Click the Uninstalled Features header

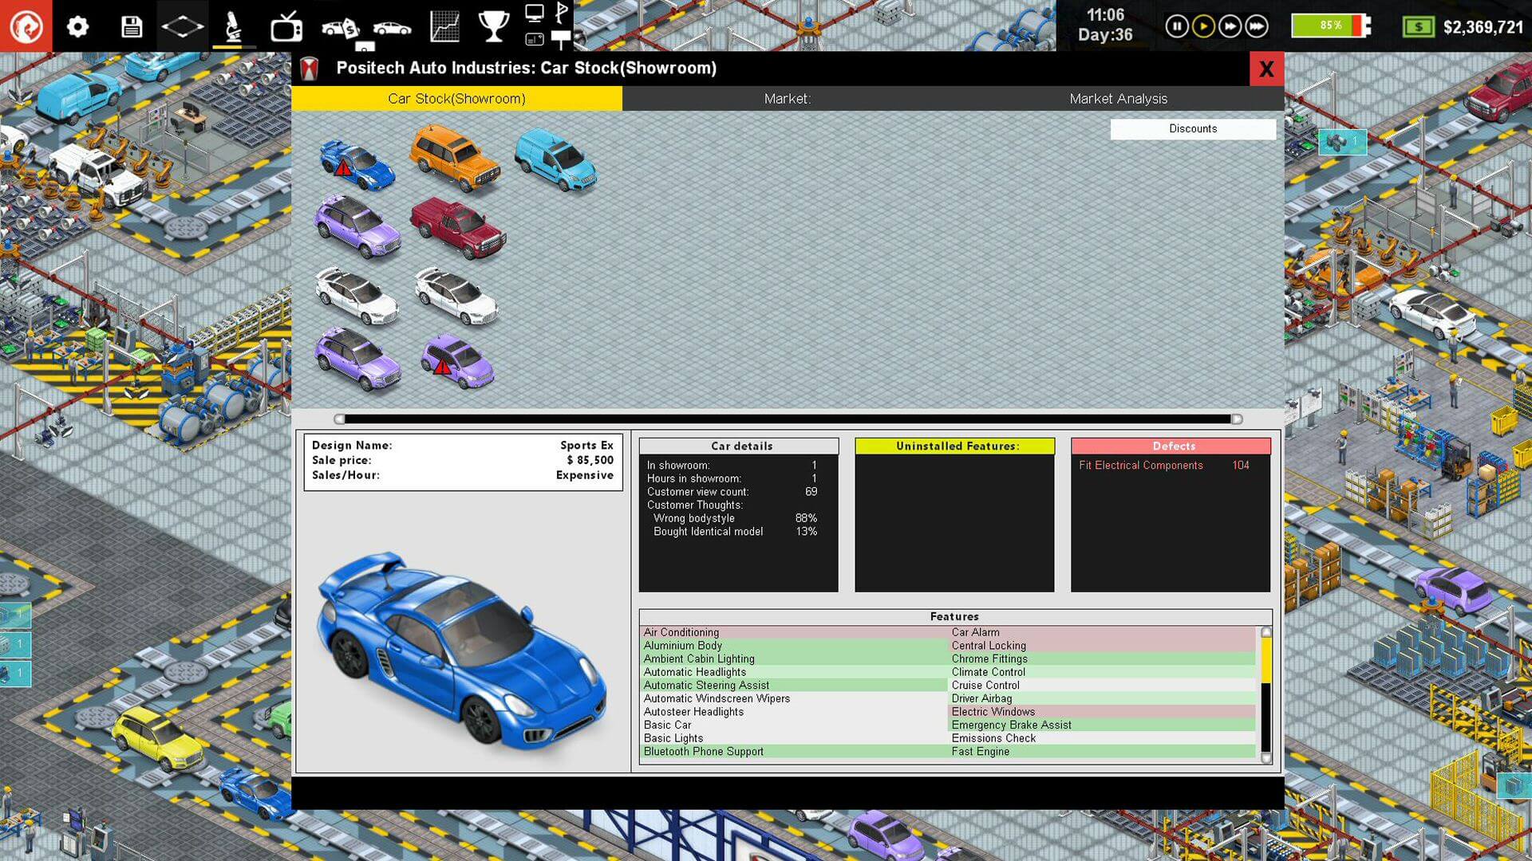(954, 446)
